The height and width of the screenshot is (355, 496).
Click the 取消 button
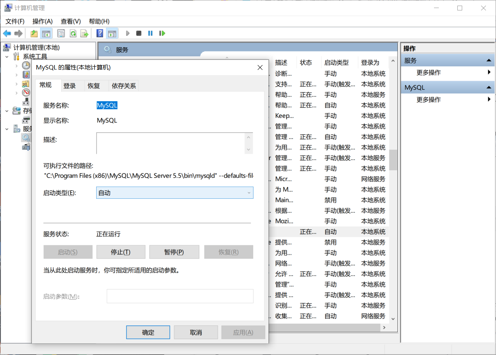click(x=196, y=333)
